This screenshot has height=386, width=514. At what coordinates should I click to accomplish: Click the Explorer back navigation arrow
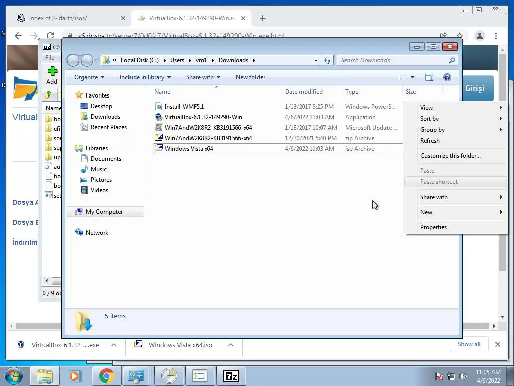pos(73,60)
